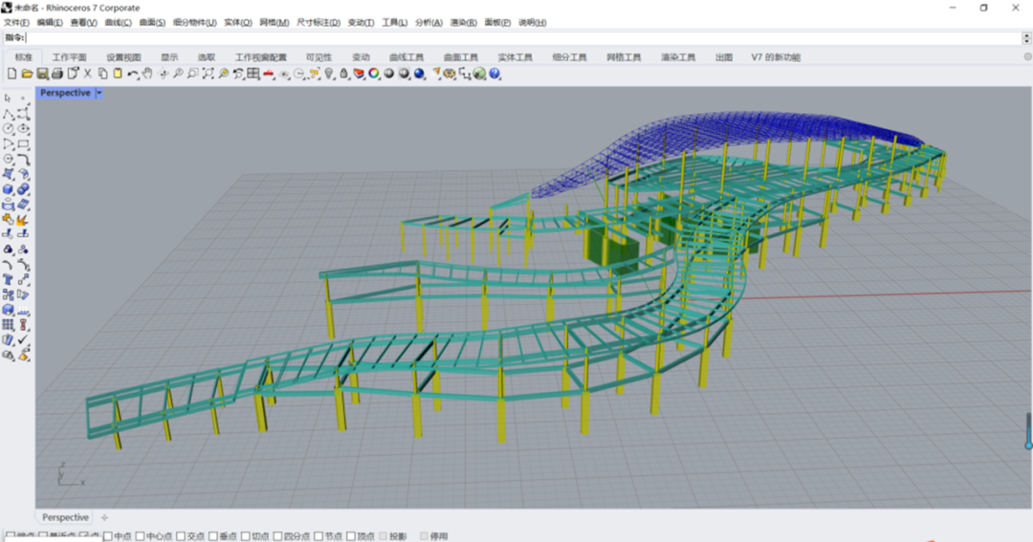Viewport: 1033px width, 542px height.
Task: Click the bottom Perspective viewport tab
Action: coord(65,517)
